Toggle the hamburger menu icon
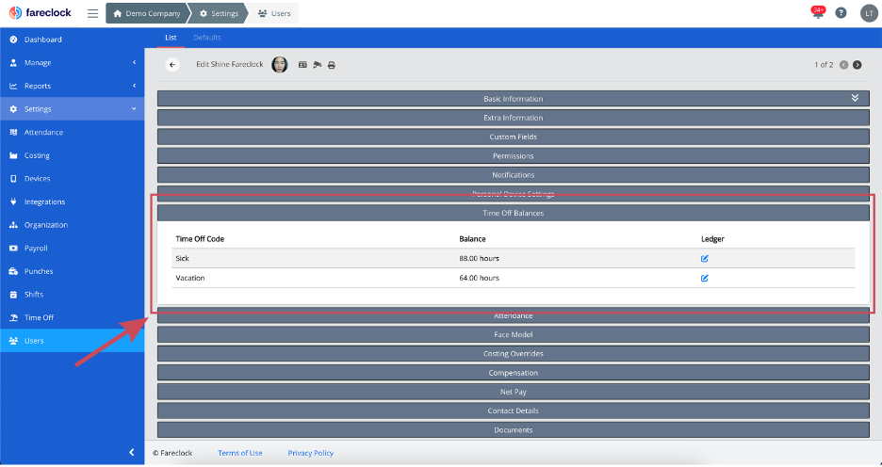The height and width of the screenshot is (467, 882). pos(92,13)
